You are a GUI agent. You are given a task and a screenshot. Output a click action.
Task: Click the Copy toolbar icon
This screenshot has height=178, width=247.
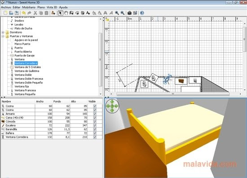point(41,13)
